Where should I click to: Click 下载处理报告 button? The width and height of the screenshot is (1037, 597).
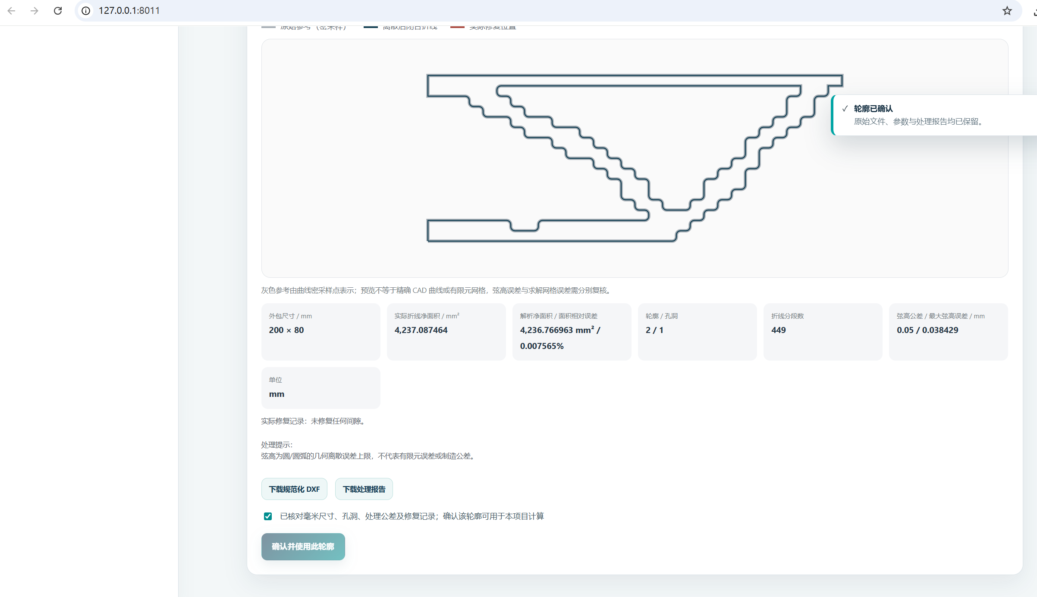[x=364, y=489]
